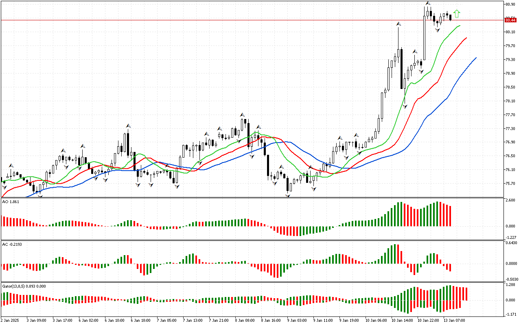Click the -1.171 Gator scale value
The width and height of the screenshot is (521, 325).
point(510,314)
